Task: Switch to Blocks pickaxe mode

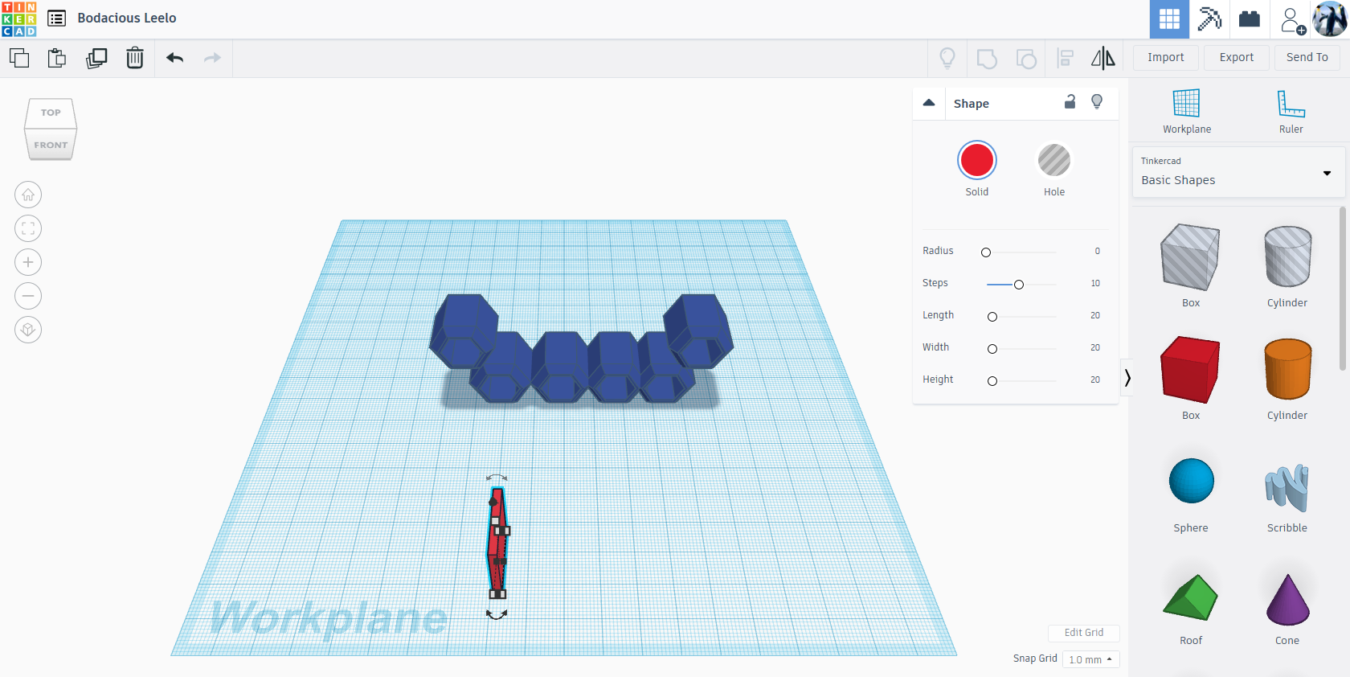Action: click(x=1209, y=19)
